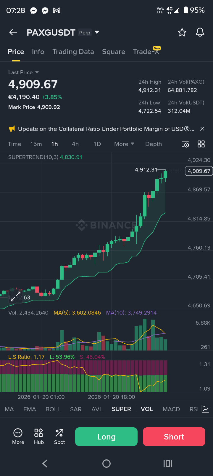The height and width of the screenshot is (476, 213).
Task: Tap the back arrow beside PAXGUSDT
Action: point(13,32)
